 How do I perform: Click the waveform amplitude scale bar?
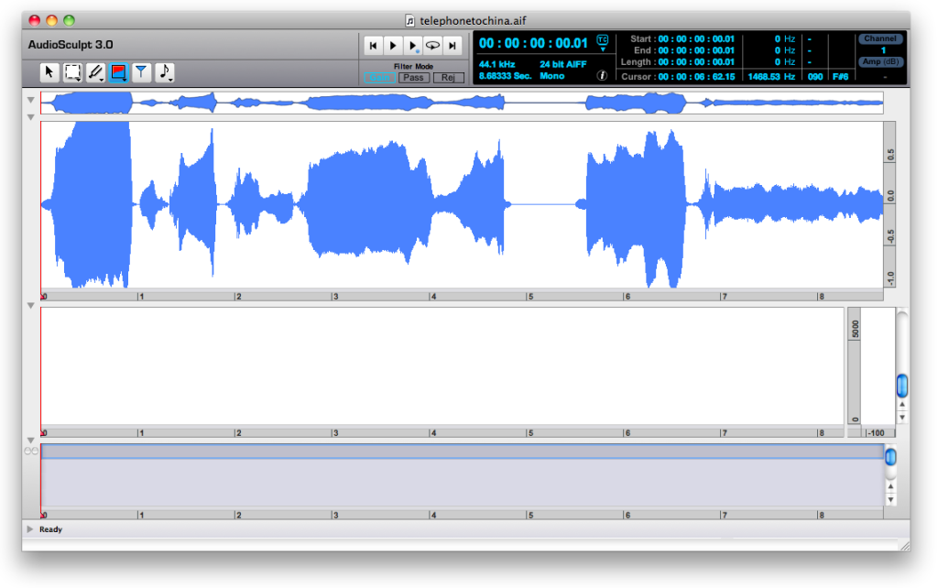point(889,204)
